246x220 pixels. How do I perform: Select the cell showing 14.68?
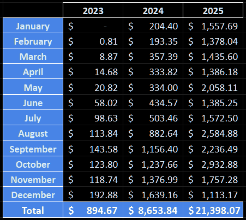pyautogui.click(x=93, y=71)
